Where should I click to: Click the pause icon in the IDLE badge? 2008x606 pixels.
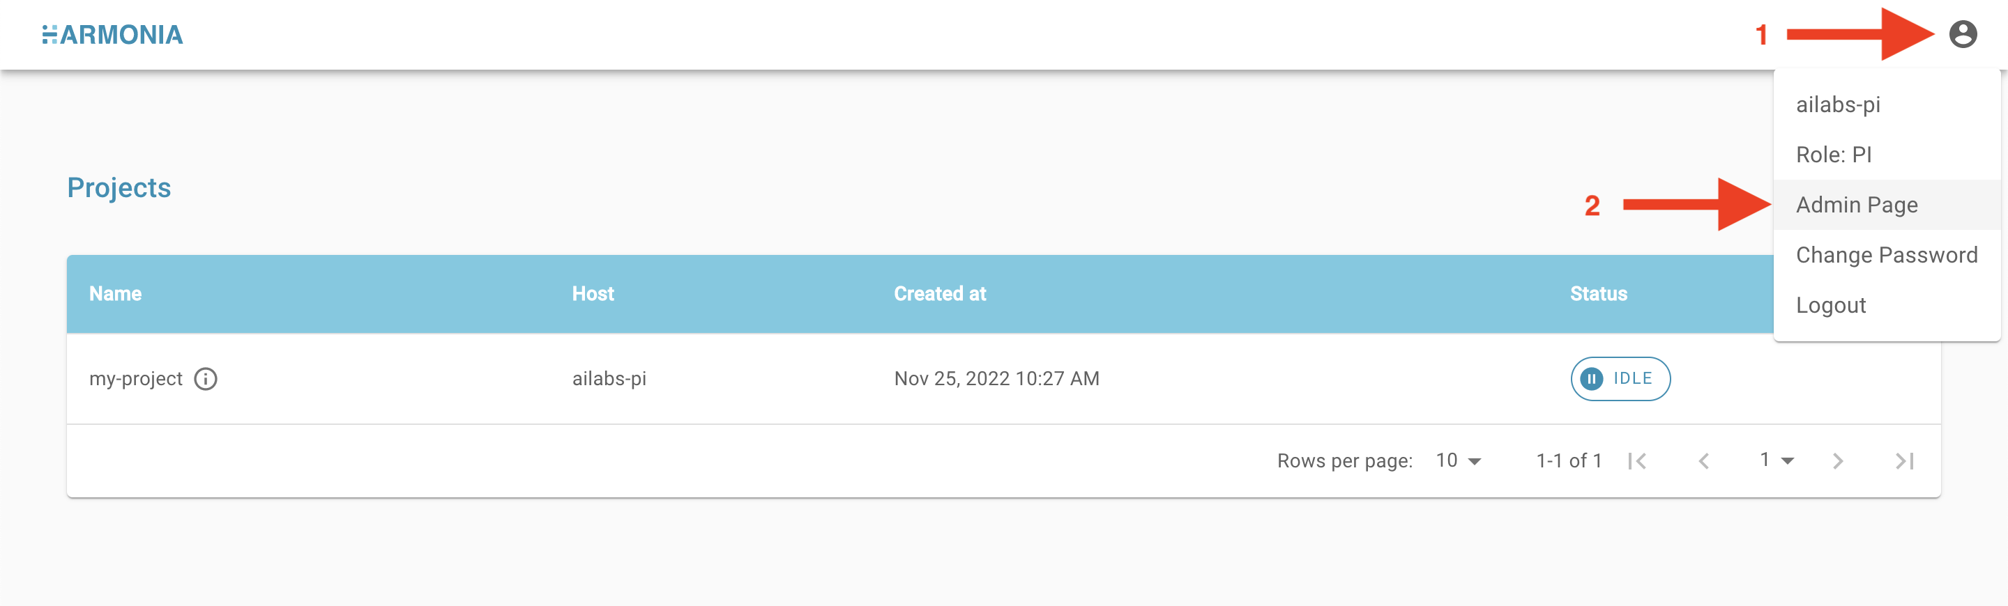point(1591,378)
